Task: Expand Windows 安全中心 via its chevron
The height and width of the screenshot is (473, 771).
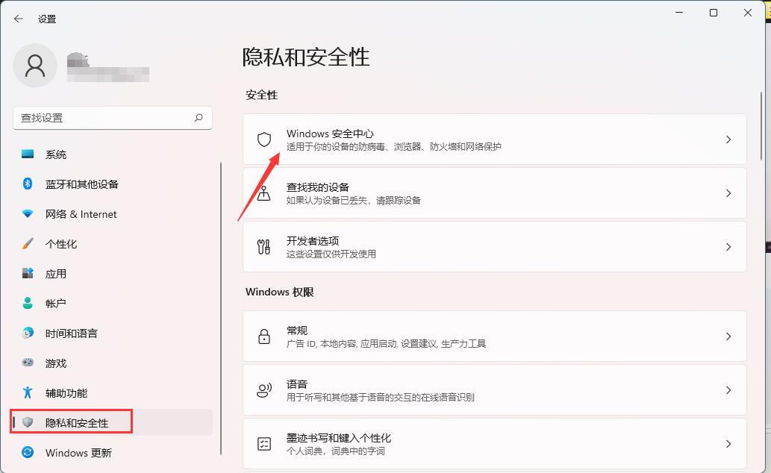Action: coord(728,140)
